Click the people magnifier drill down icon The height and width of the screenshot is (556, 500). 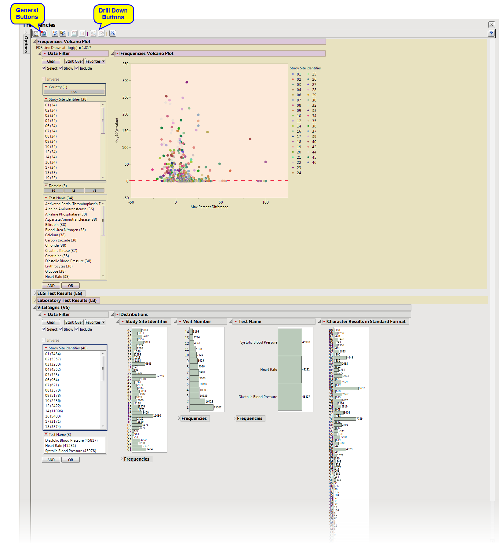(x=93, y=34)
